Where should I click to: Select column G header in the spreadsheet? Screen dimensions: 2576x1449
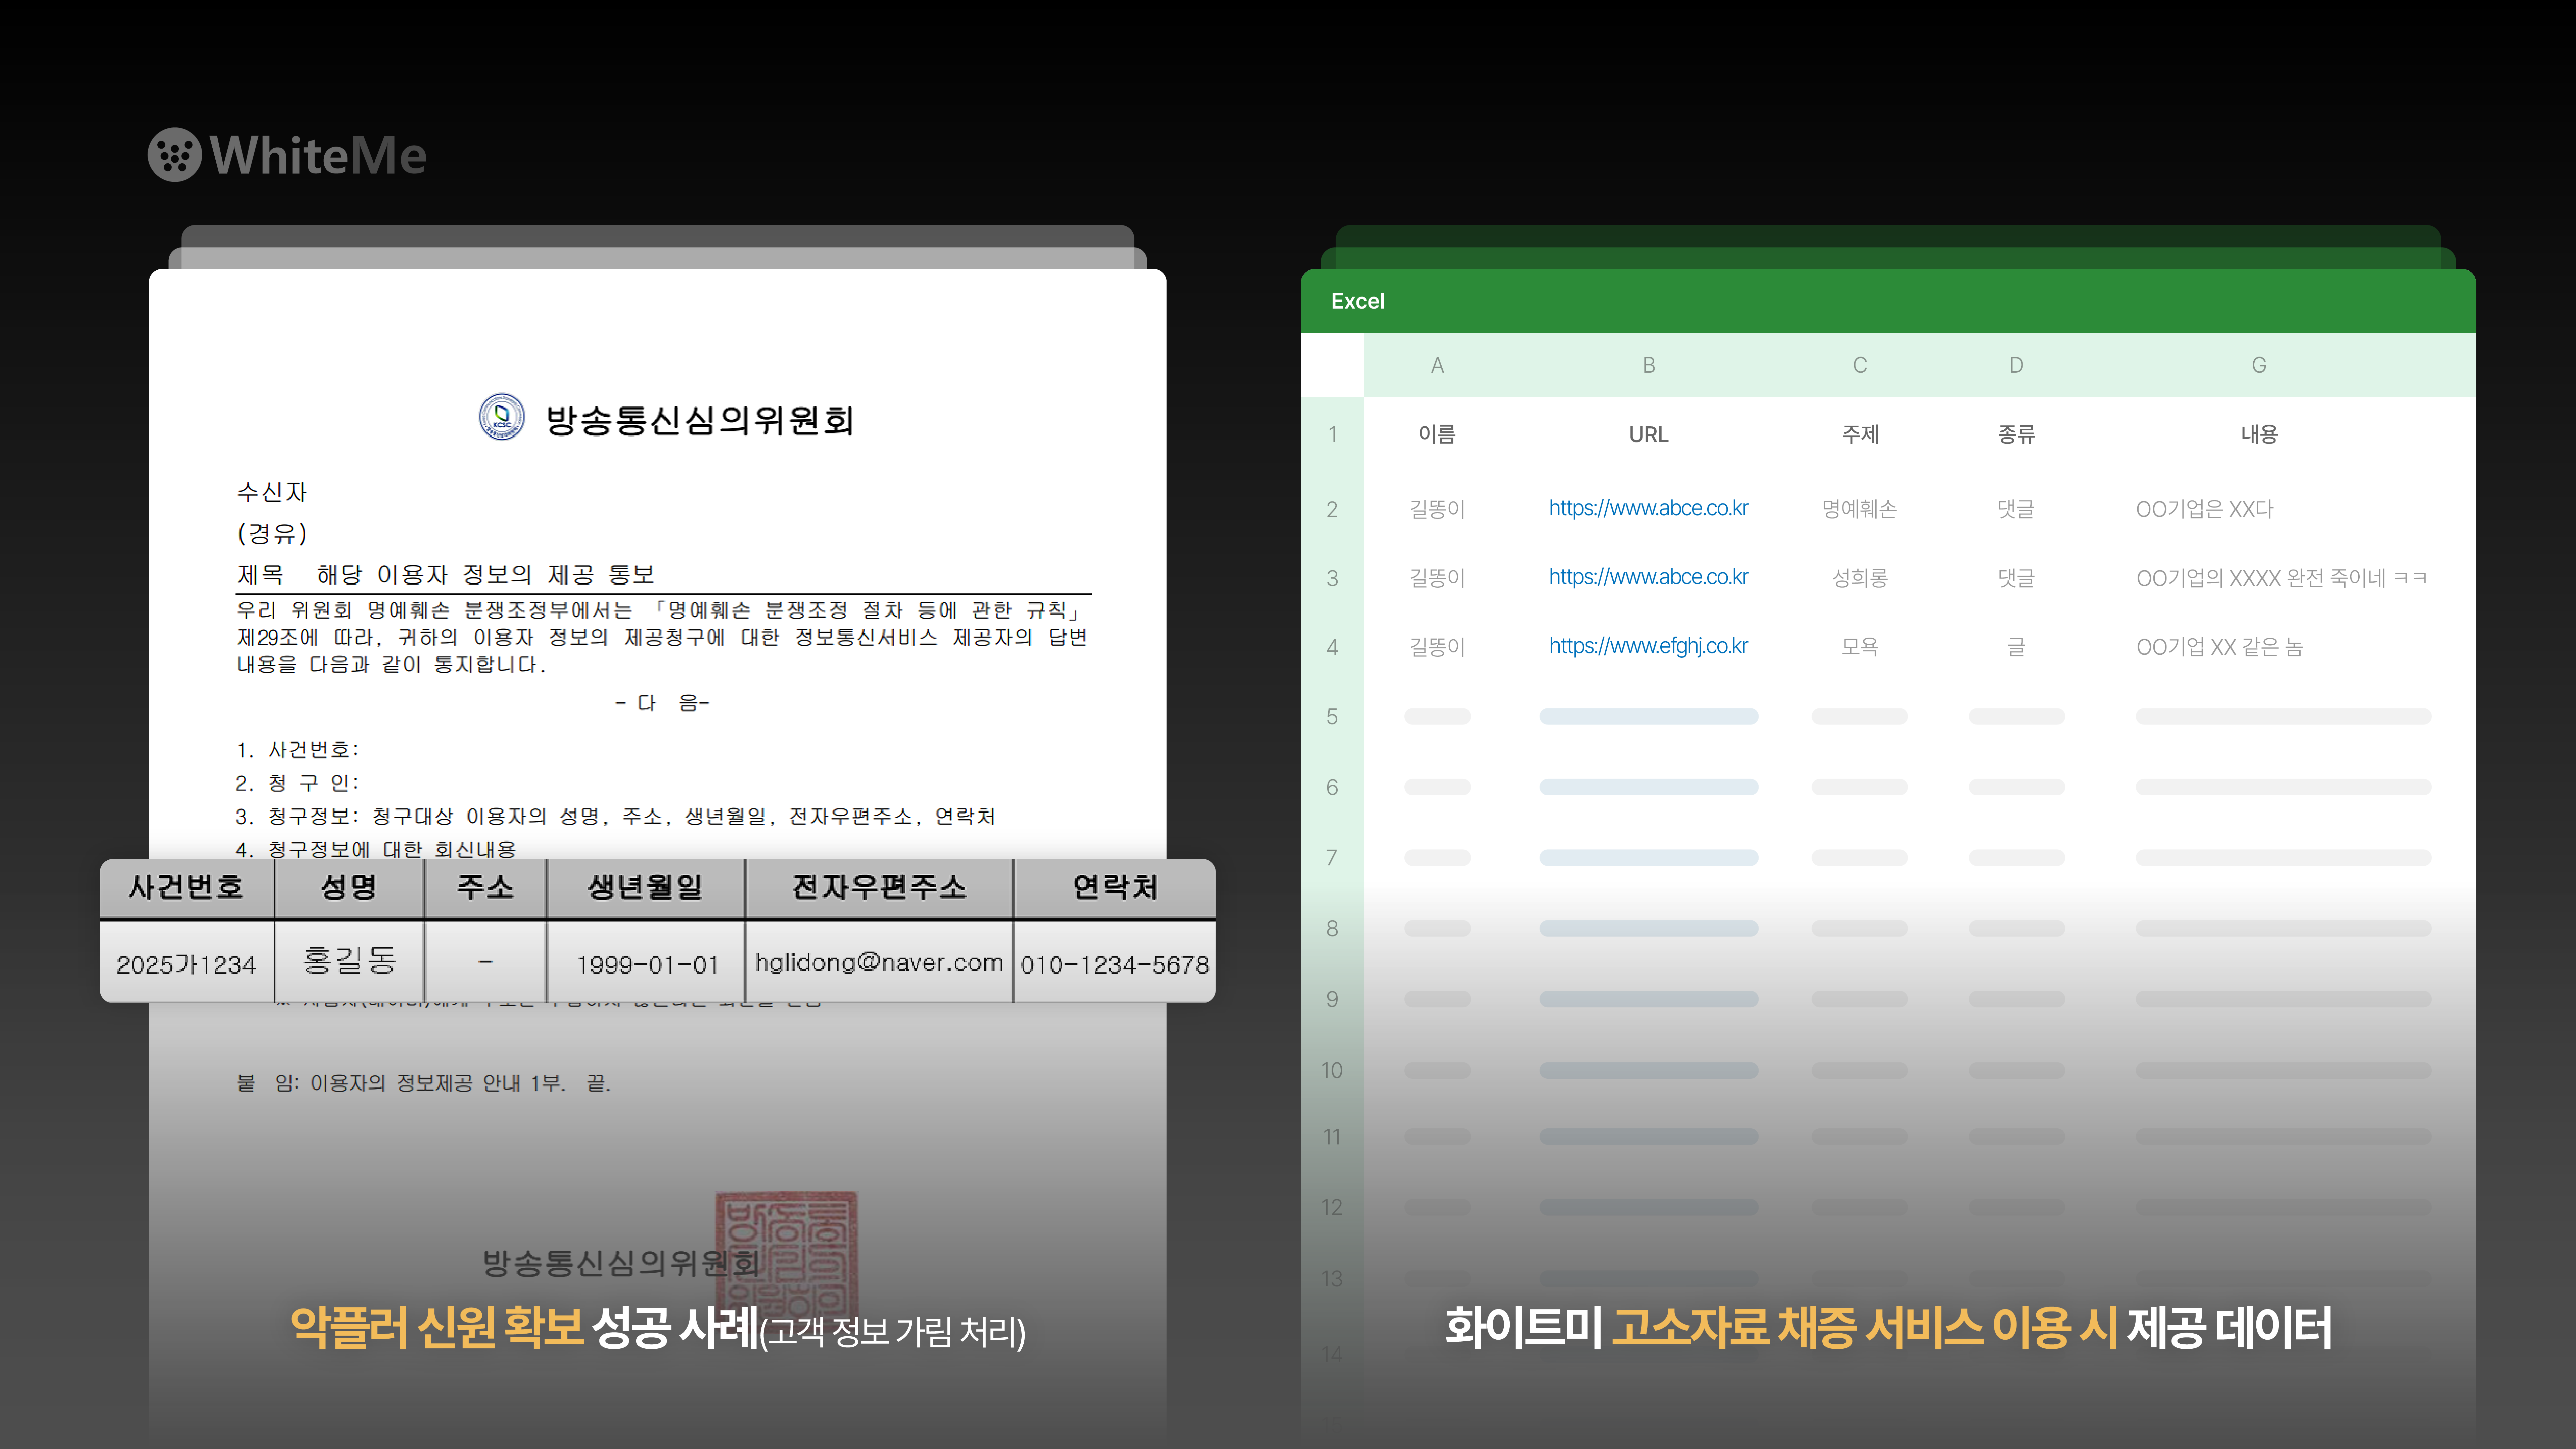pyautogui.click(x=2259, y=365)
